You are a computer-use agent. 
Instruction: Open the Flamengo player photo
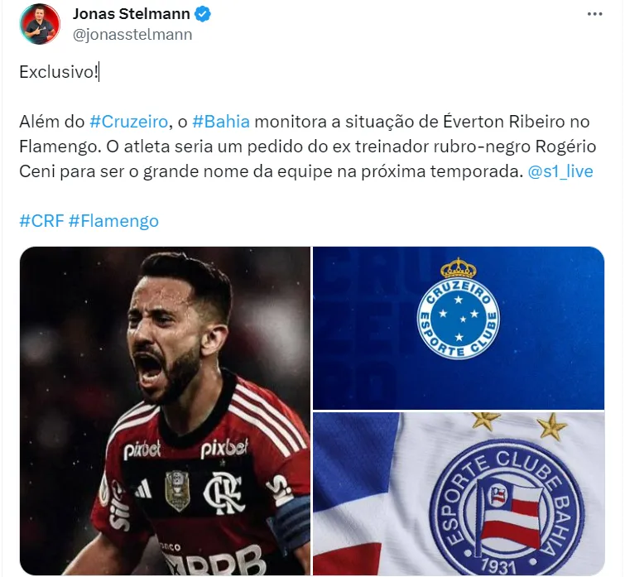(x=165, y=411)
